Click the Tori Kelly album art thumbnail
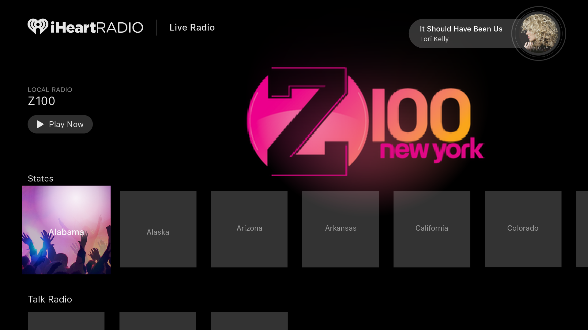The width and height of the screenshot is (588, 330). pyautogui.click(x=539, y=34)
